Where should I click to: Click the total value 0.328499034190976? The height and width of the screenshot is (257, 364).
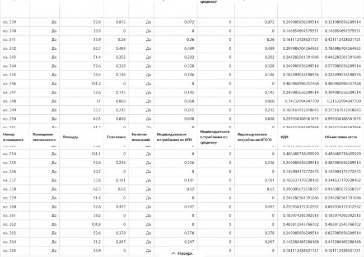[343, 75]
